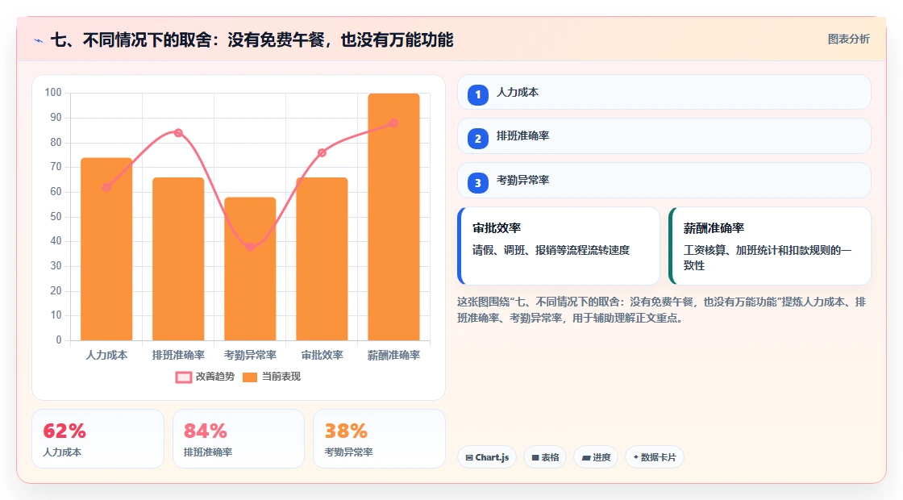Select the 人力成本 list item

(664, 92)
